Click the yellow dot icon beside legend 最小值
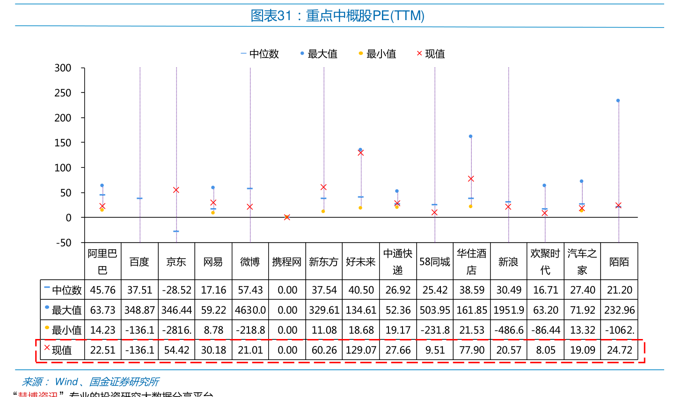Viewport: 674px width, 397px height. [x=360, y=53]
